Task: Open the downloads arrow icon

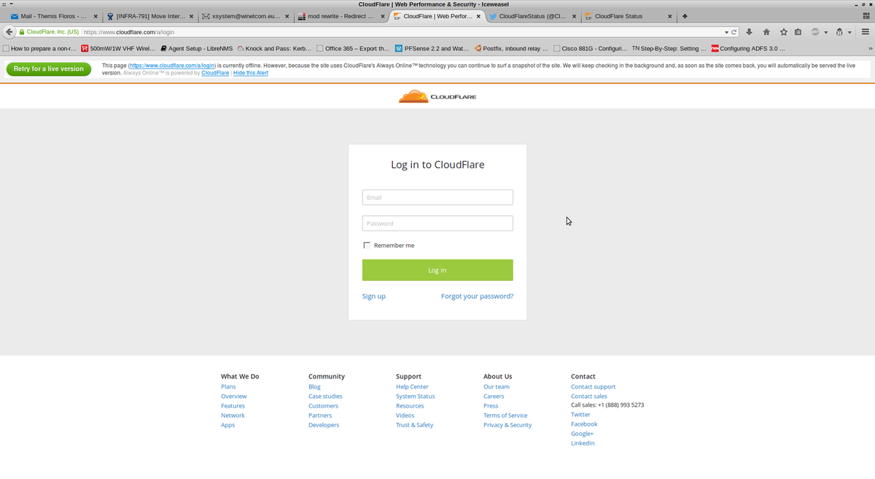Action: pyautogui.click(x=749, y=32)
